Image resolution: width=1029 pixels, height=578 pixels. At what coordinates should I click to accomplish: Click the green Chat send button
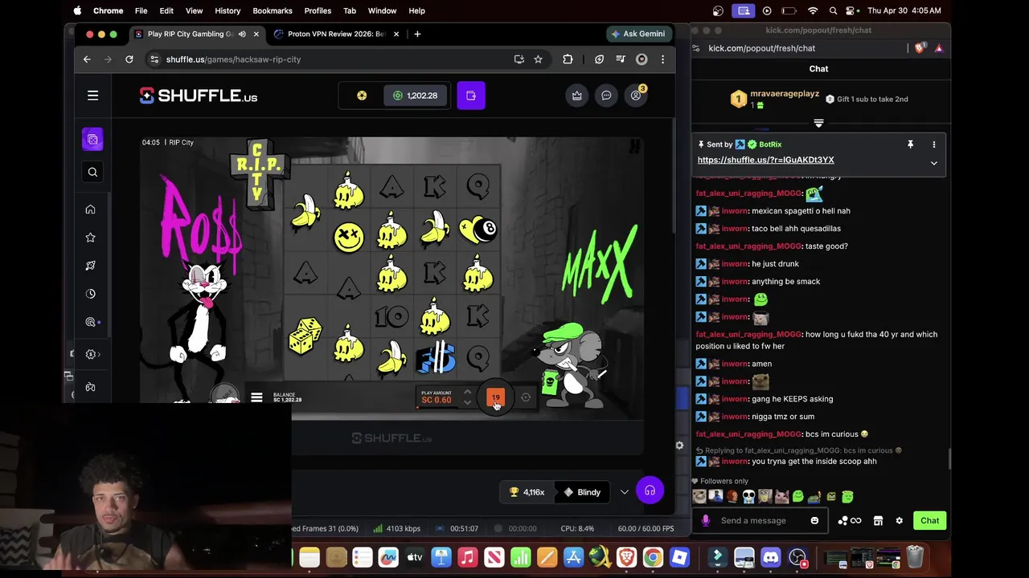929,520
